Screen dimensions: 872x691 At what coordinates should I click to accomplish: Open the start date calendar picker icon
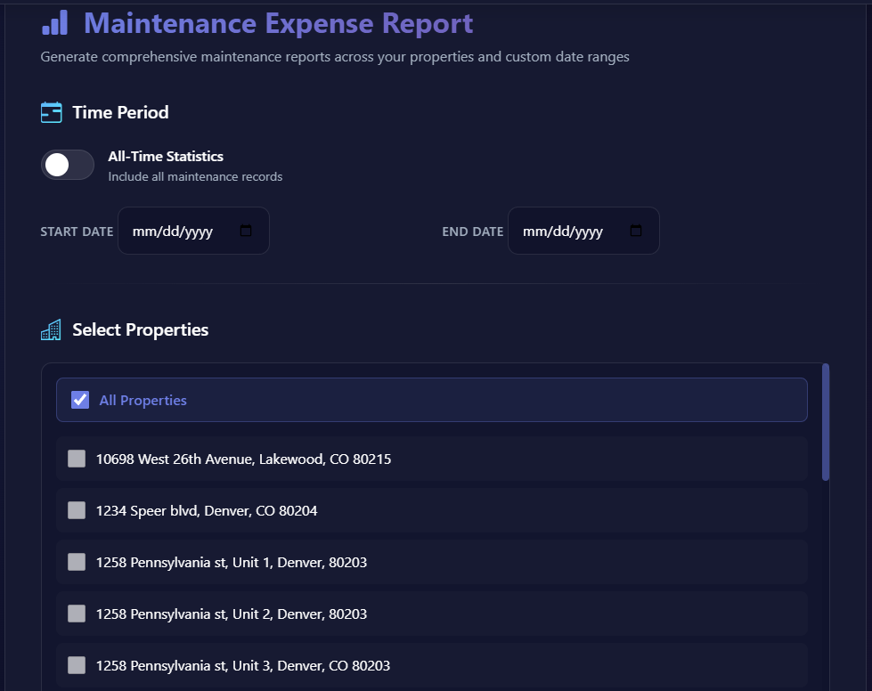click(x=247, y=230)
